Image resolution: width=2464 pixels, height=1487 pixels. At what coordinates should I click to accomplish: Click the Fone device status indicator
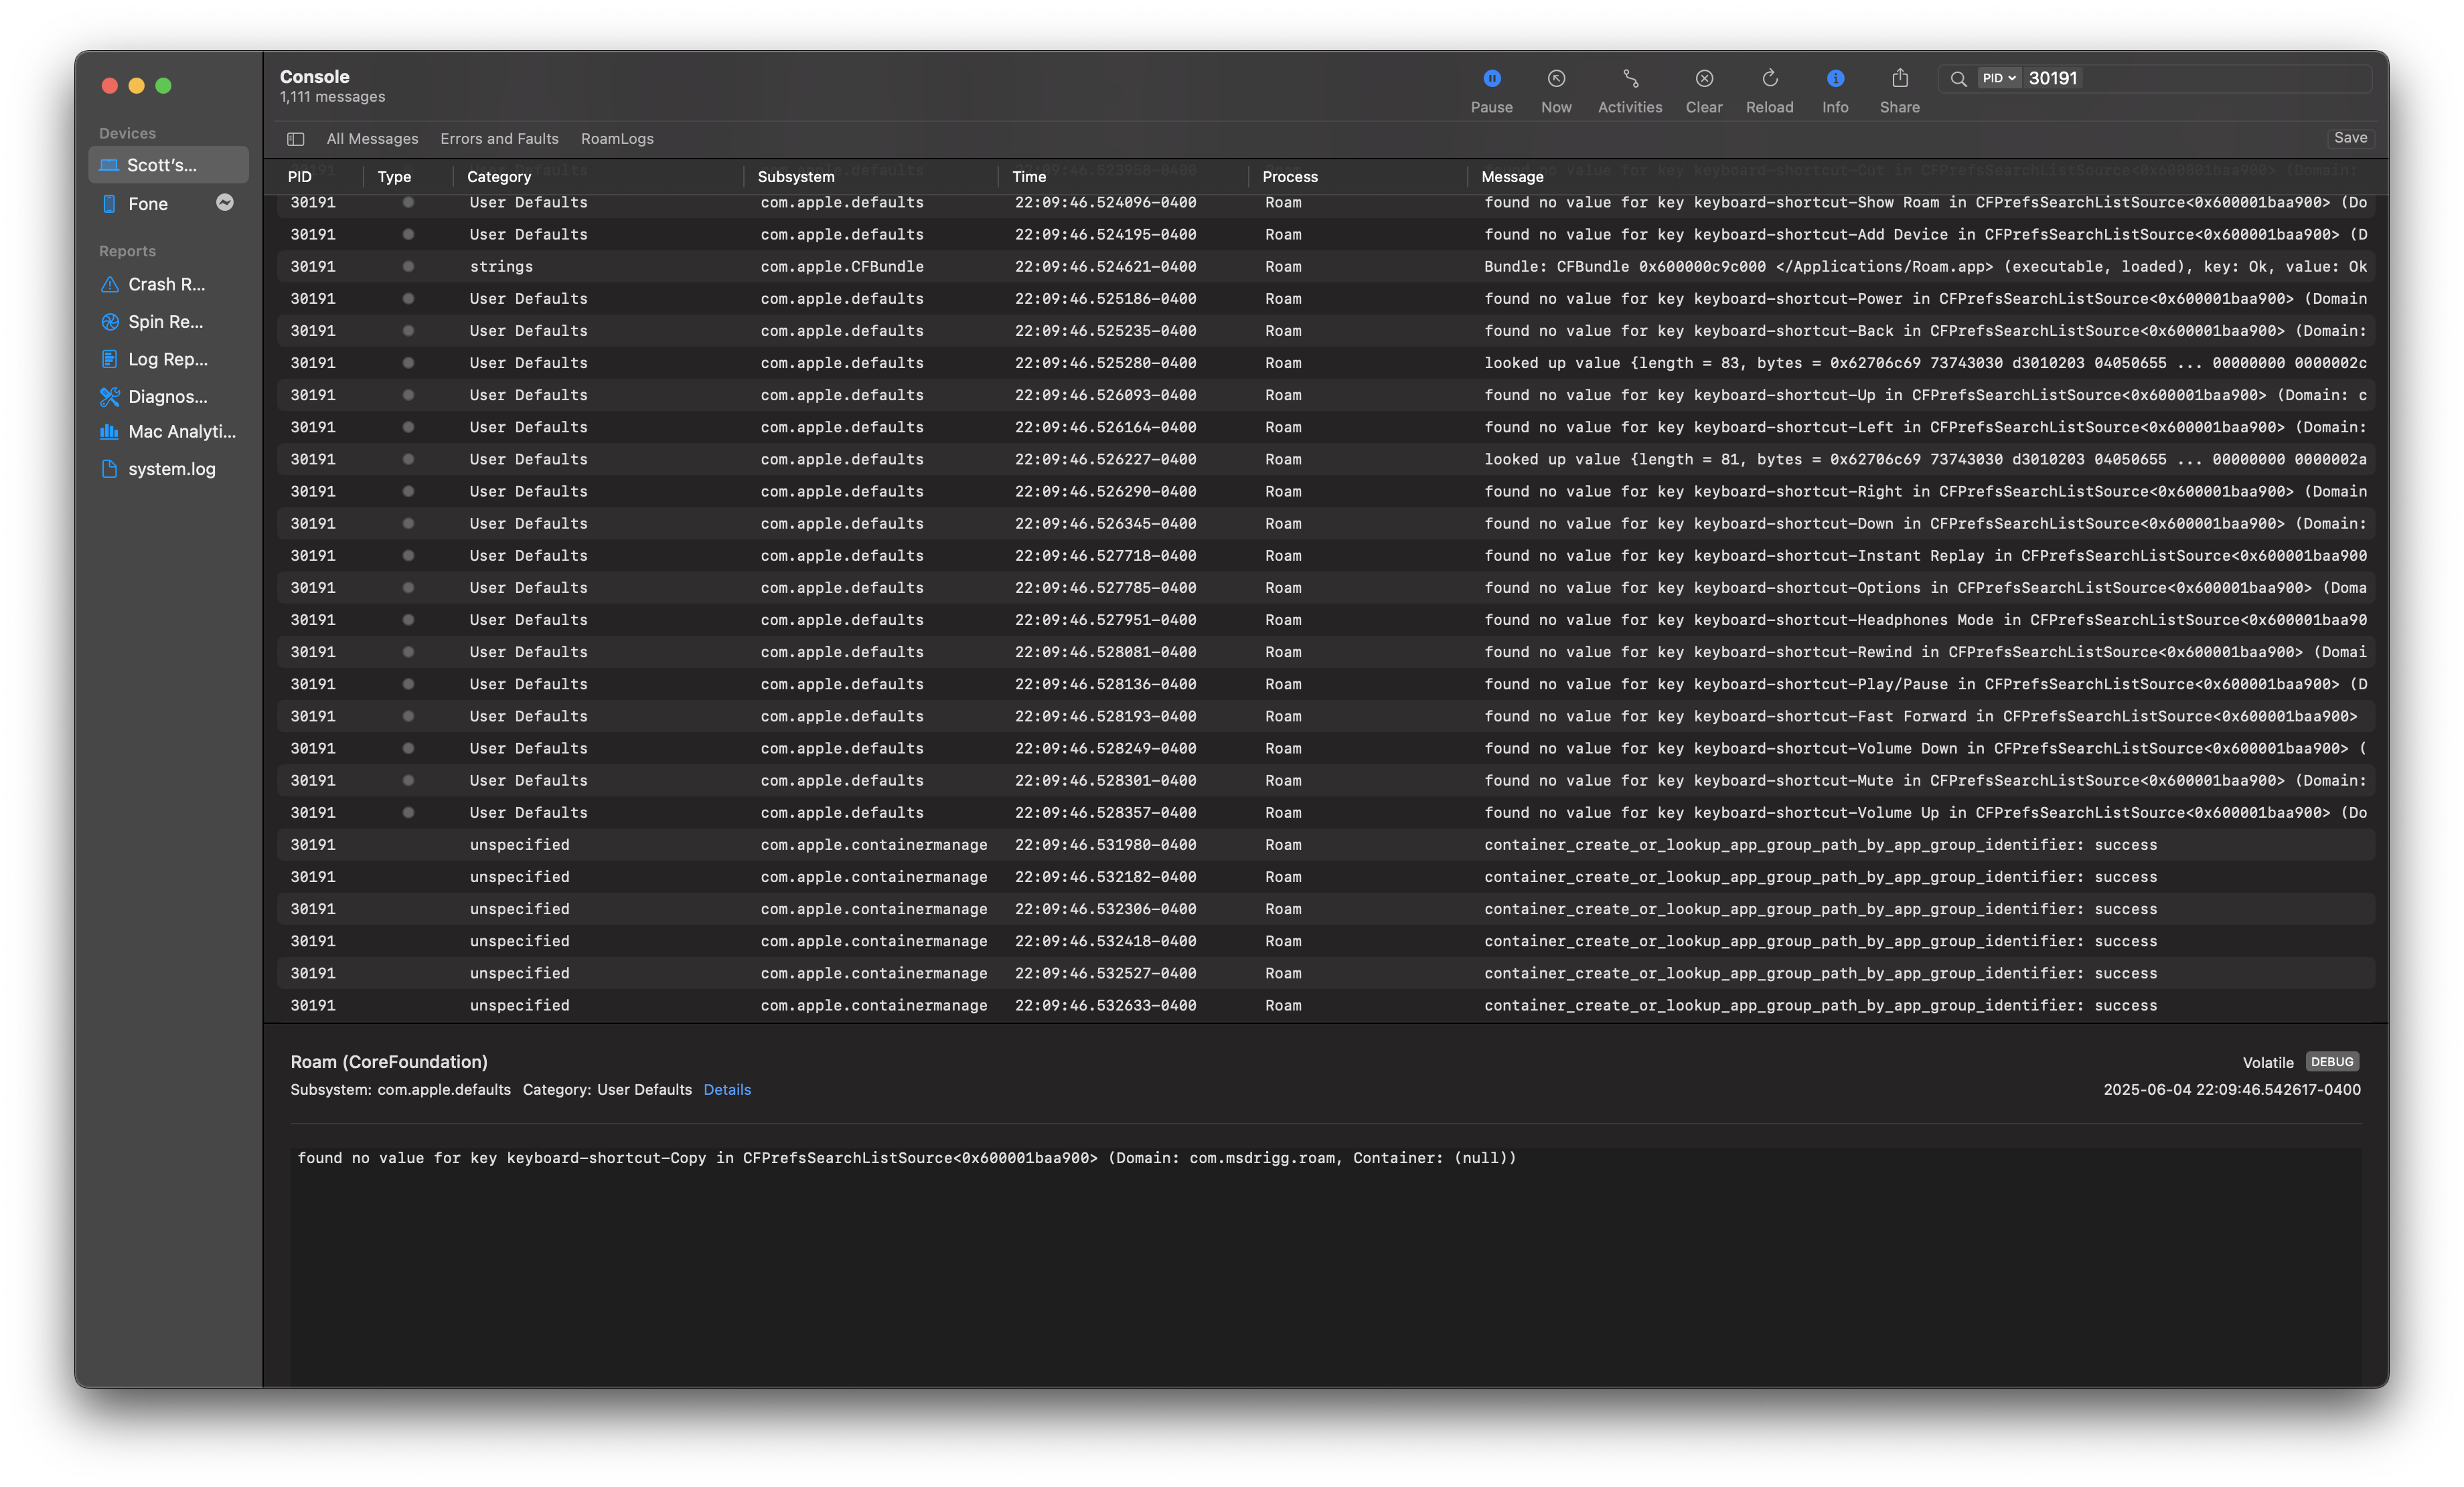(x=225, y=203)
